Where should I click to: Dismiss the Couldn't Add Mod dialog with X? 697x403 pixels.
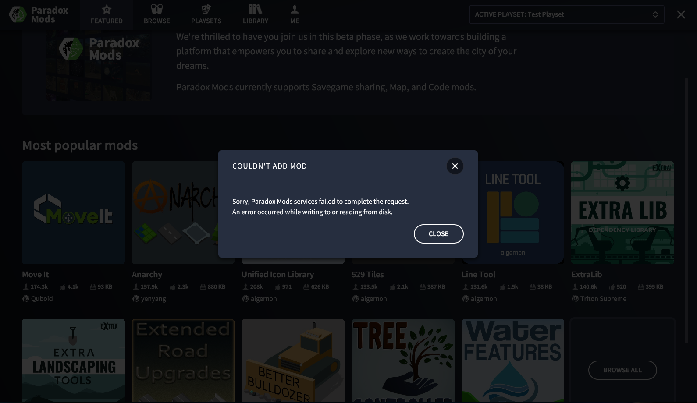455,166
